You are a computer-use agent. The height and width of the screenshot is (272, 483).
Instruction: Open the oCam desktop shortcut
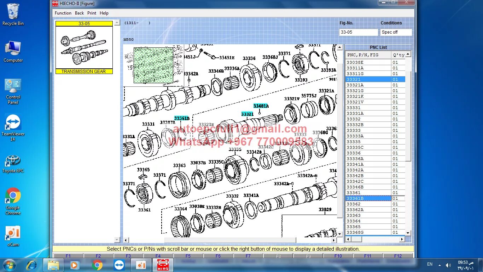(13, 236)
